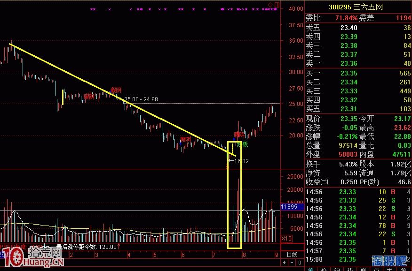Image resolution: width=412 pixels, height=271 pixels.
Task: Click the 量比 0.83 value
Action: [404, 145]
